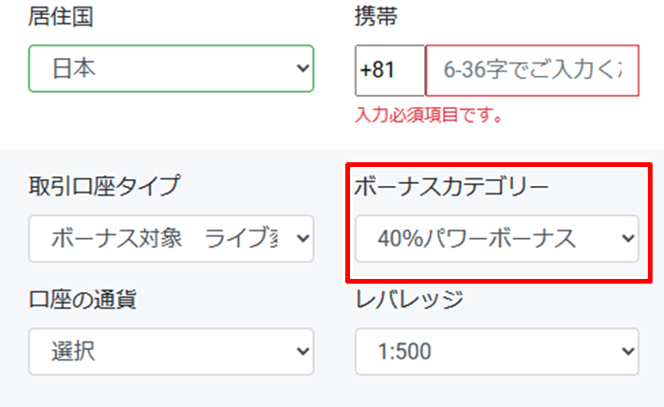Click the chevron on the 選択 currency dropdown
This screenshot has width=664, height=407.
click(x=303, y=352)
